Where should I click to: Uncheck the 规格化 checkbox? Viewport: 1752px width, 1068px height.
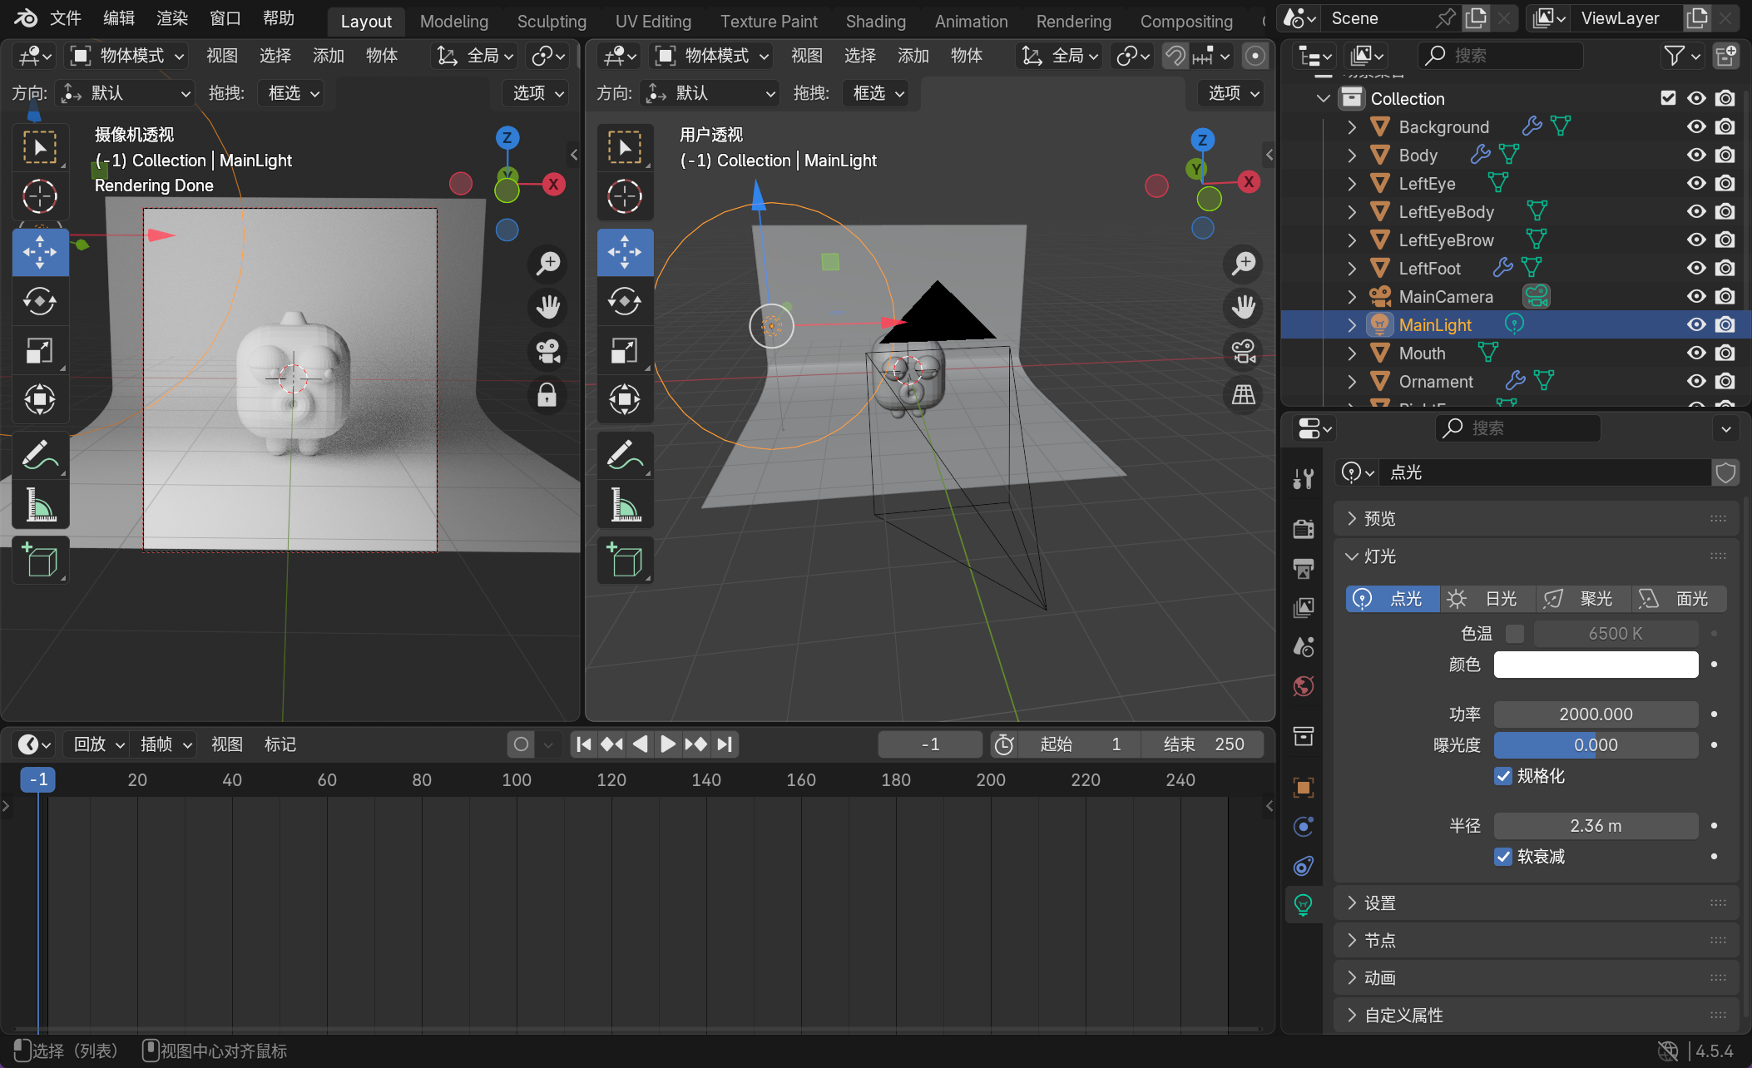(x=1503, y=776)
